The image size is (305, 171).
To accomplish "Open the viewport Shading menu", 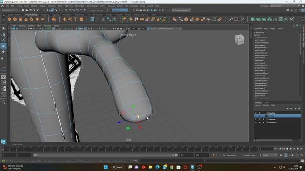I will [22, 26].
